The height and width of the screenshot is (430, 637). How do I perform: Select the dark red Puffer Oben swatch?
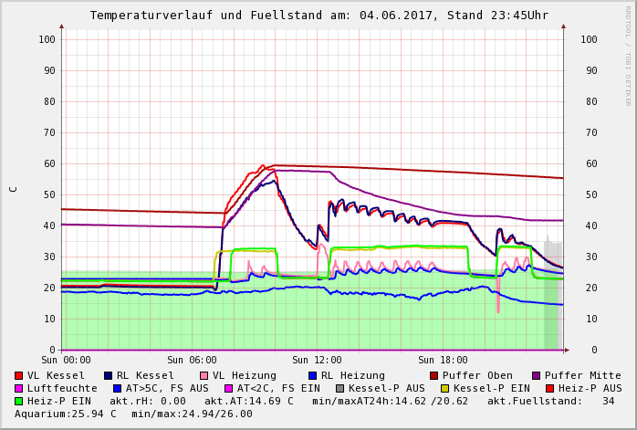pyautogui.click(x=433, y=375)
